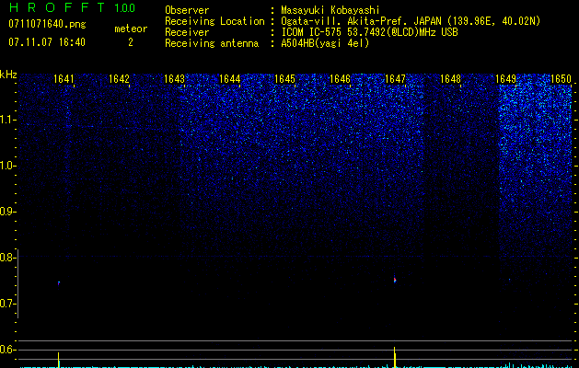
Task: Click the 1648 time marker
Action: [x=450, y=79]
